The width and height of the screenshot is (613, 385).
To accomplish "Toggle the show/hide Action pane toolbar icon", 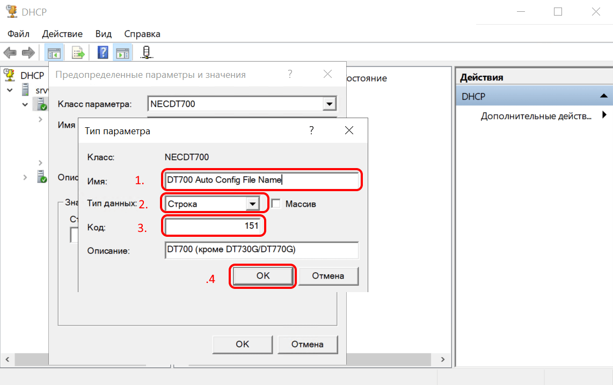I will pos(123,53).
